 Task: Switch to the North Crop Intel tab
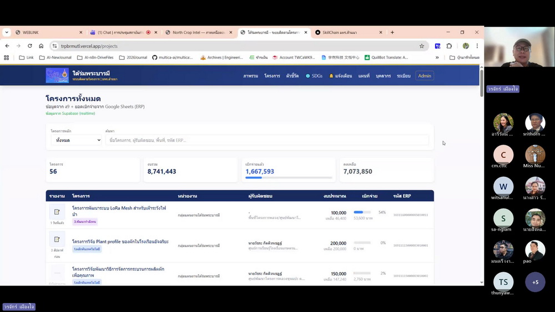tap(197, 33)
